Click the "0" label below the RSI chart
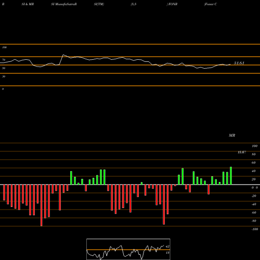 [3, 89]
